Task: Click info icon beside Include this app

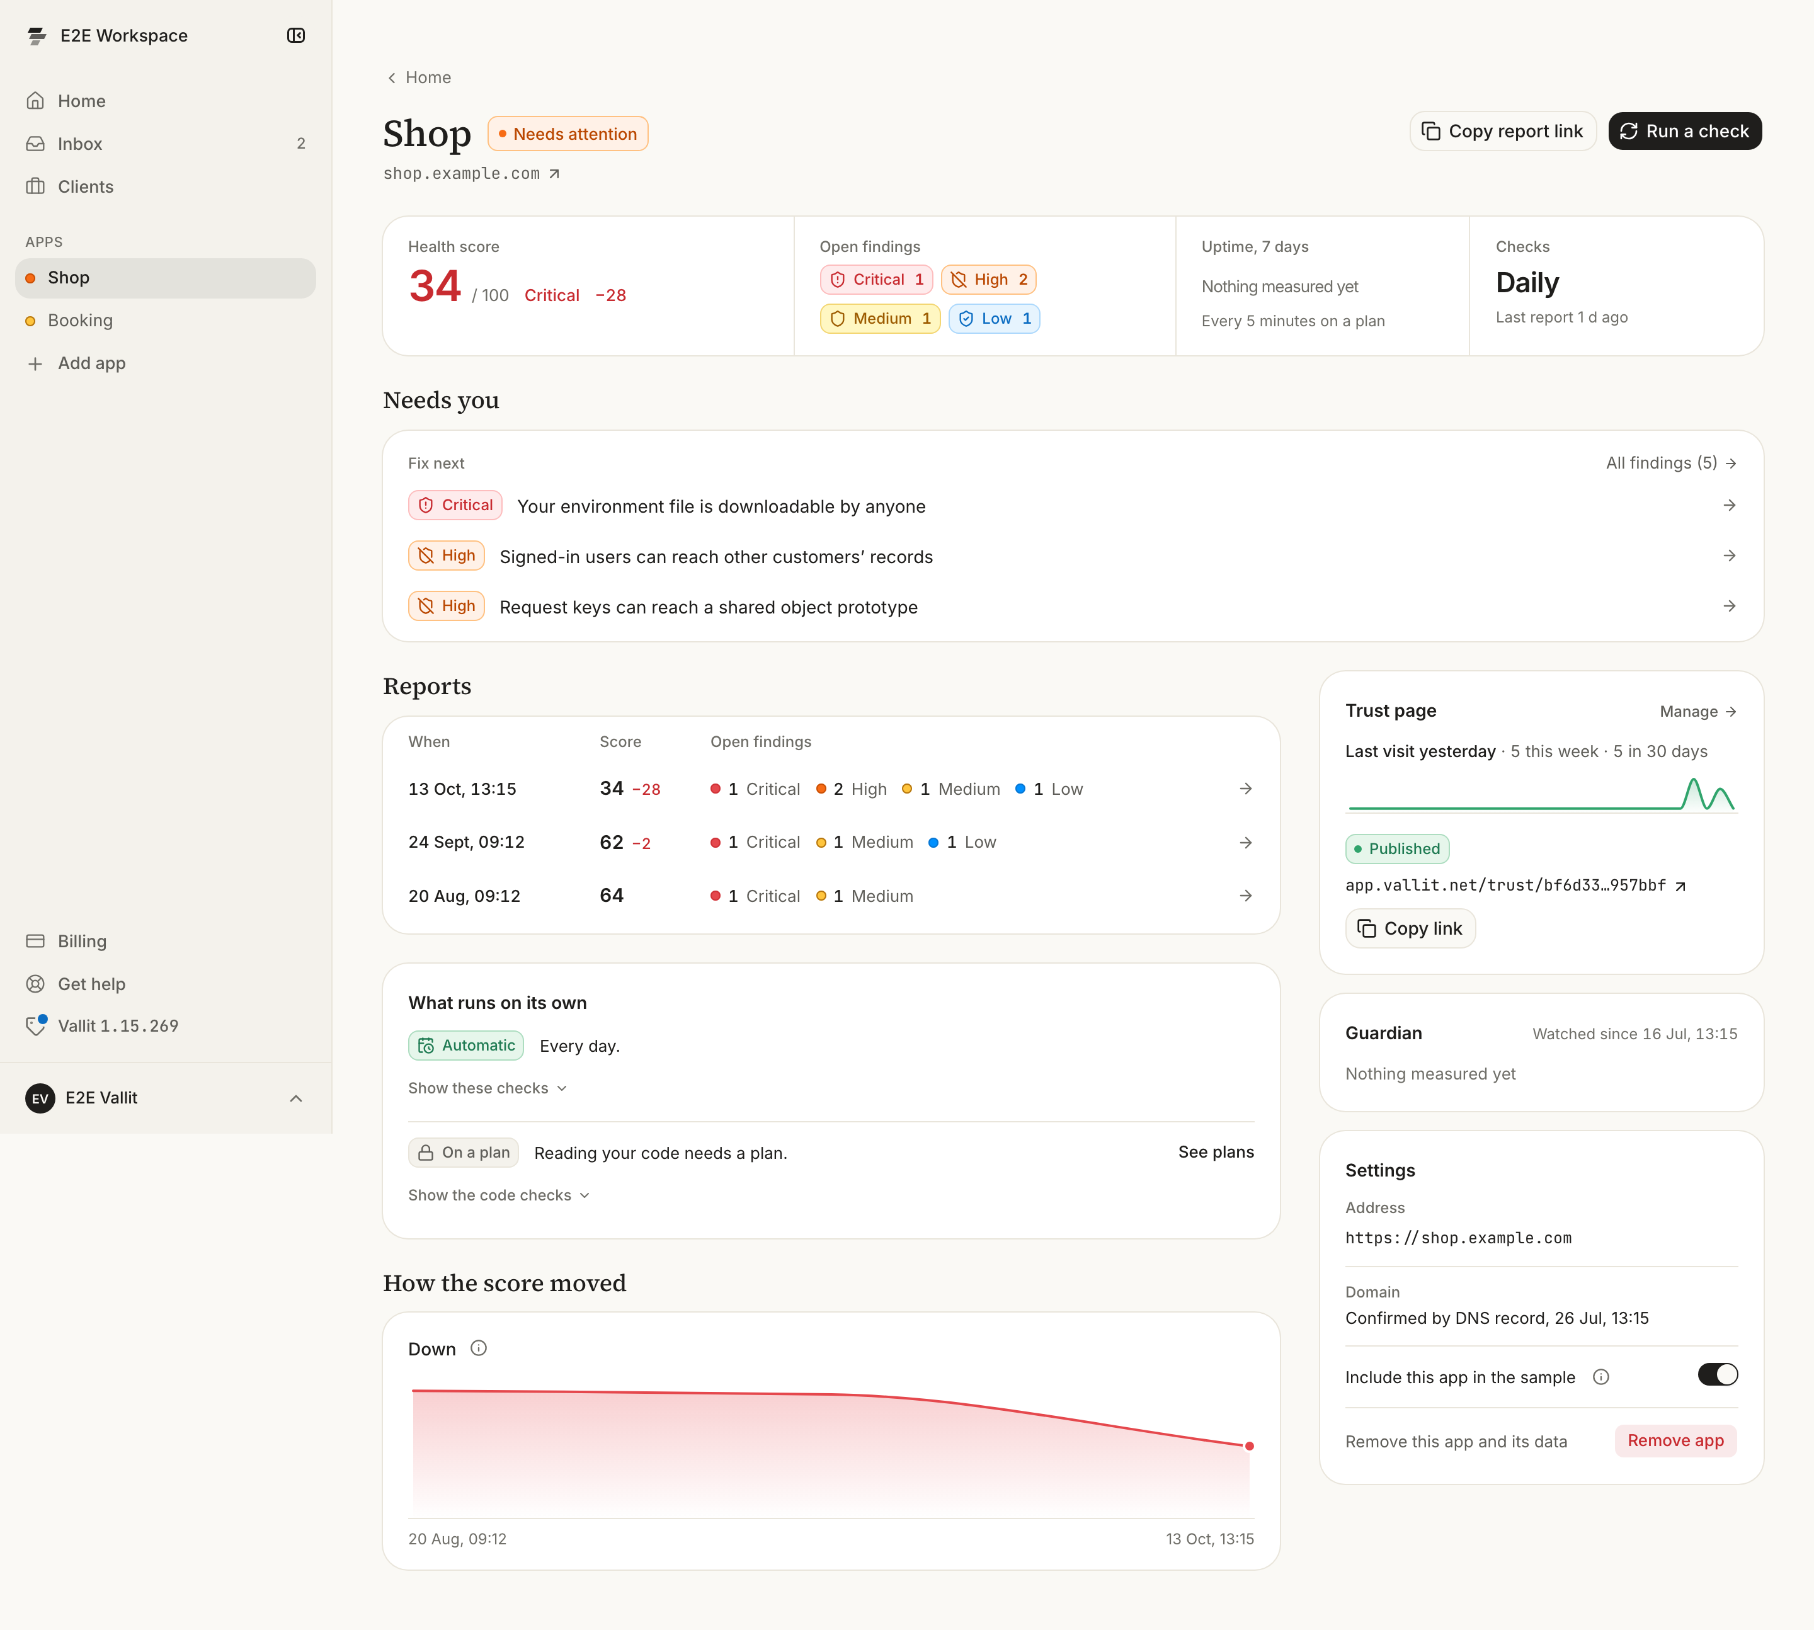Action: (x=1601, y=1377)
